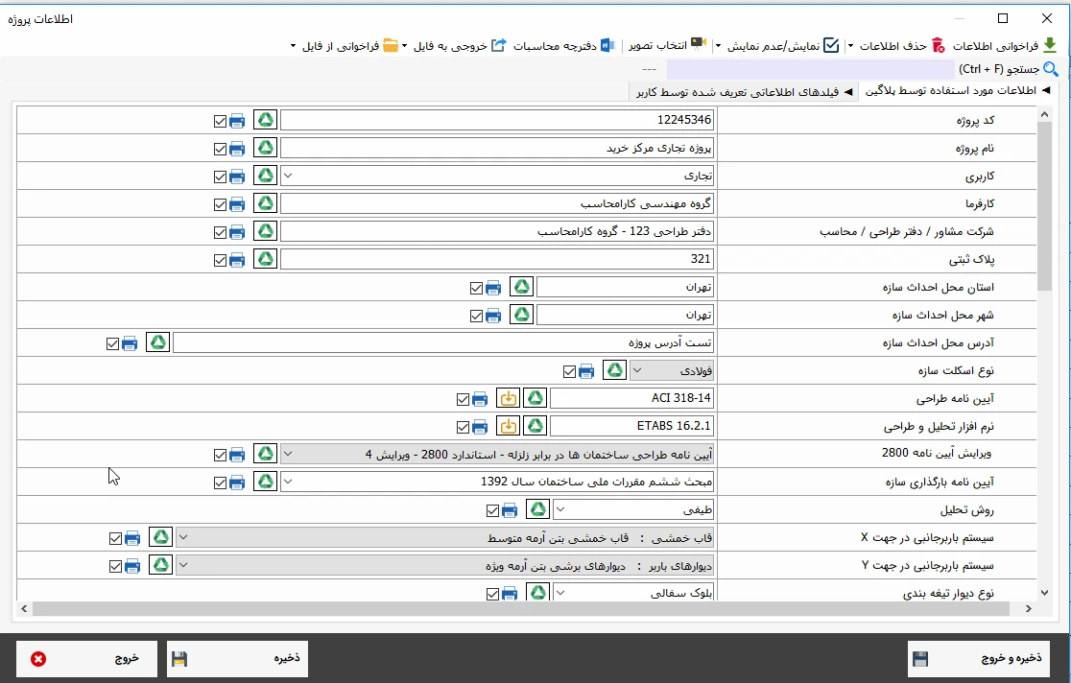This screenshot has width=1071, height=683.
Task: Click the ذخیره و خروج button
Action: pos(979,658)
